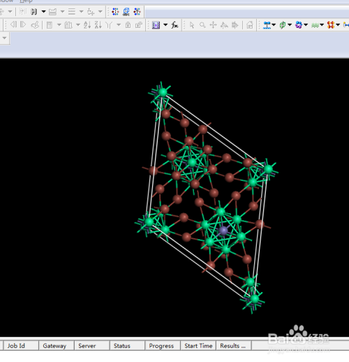Viewport: 349px width, 362px height.
Task: Click the symmetry question-mark dots icon
Action: [x=137, y=11]
